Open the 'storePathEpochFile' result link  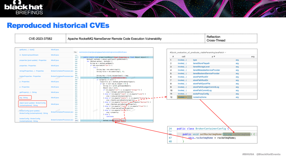click(202, 83)
